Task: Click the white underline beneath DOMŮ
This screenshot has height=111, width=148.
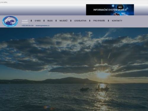Action: tap(25, 23)
